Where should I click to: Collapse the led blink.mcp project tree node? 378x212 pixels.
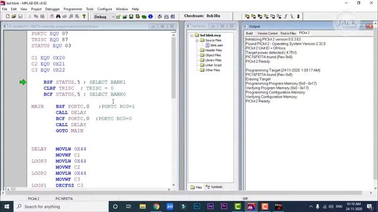191,35
